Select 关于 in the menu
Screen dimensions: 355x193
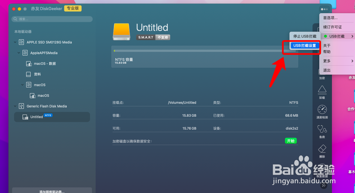327,45
